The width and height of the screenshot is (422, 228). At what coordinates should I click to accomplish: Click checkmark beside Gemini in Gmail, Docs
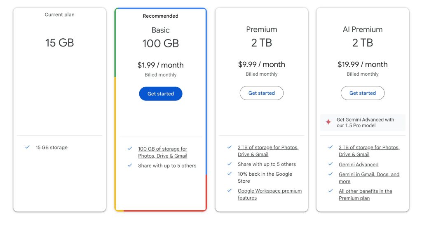(330, 174)
